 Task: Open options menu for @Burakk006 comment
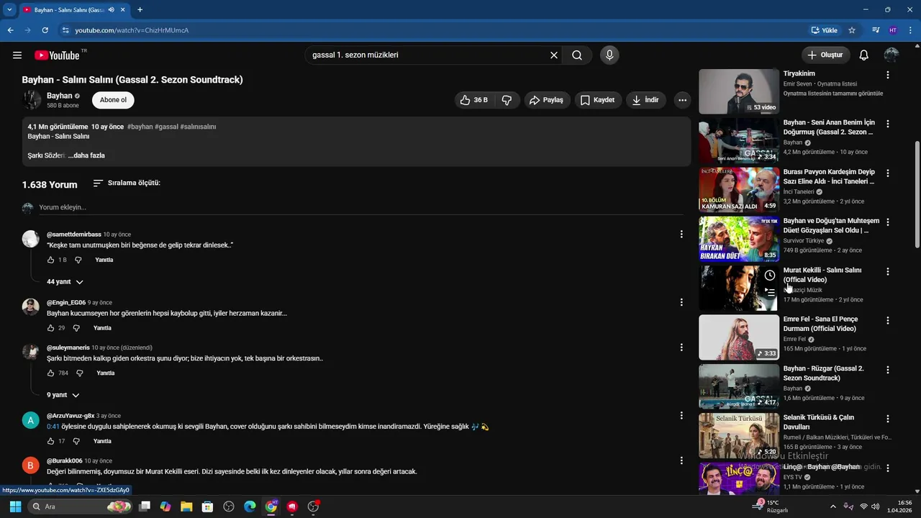681,460
